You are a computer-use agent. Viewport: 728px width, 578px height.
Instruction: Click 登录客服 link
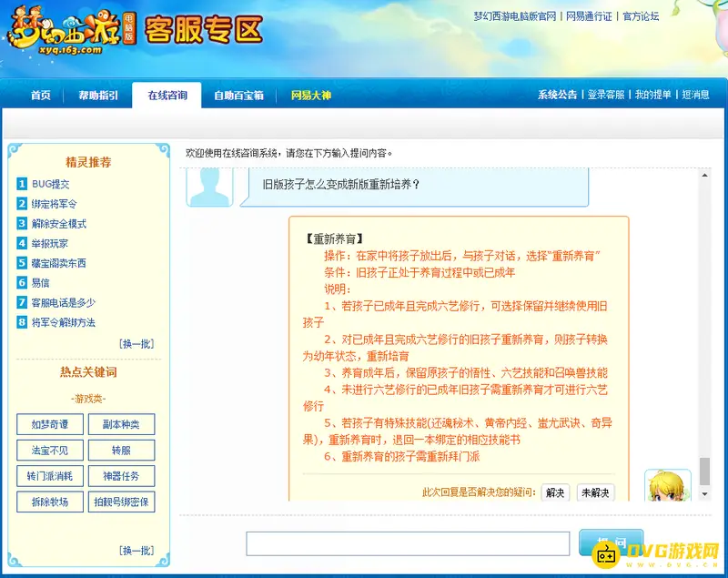pyautogui.click(x=606, y=95)
